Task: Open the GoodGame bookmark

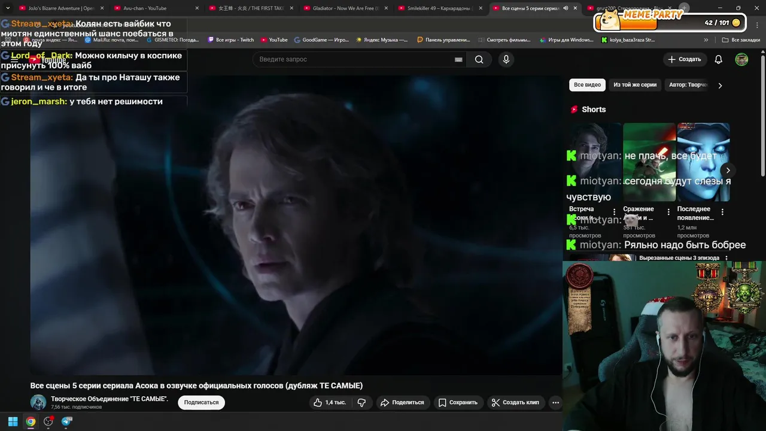Action: (321, 40)
